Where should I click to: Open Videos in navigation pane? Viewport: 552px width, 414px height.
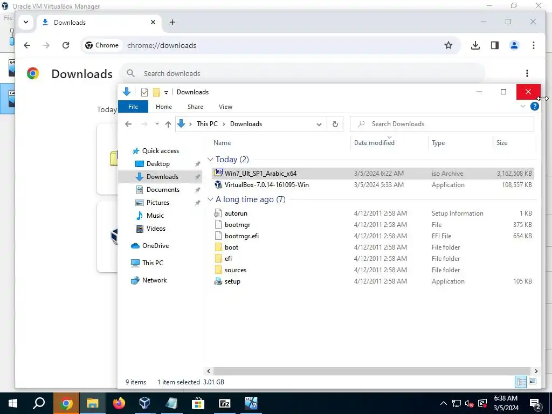click(x=156, y=229)
